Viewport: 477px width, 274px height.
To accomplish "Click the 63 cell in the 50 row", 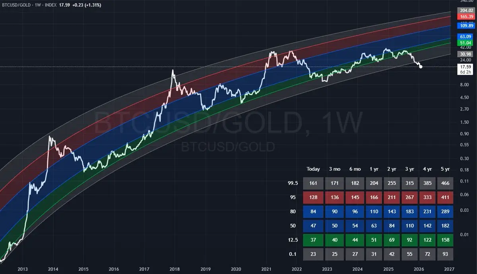I will (374, 226).
